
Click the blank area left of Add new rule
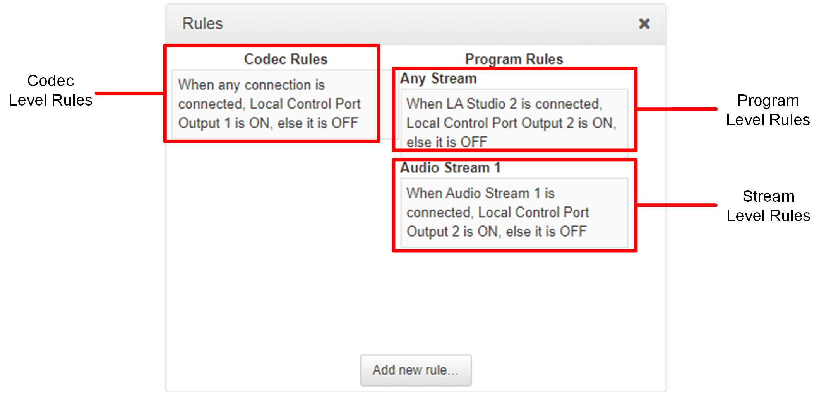pyautogui.click(x=263, y=370)
